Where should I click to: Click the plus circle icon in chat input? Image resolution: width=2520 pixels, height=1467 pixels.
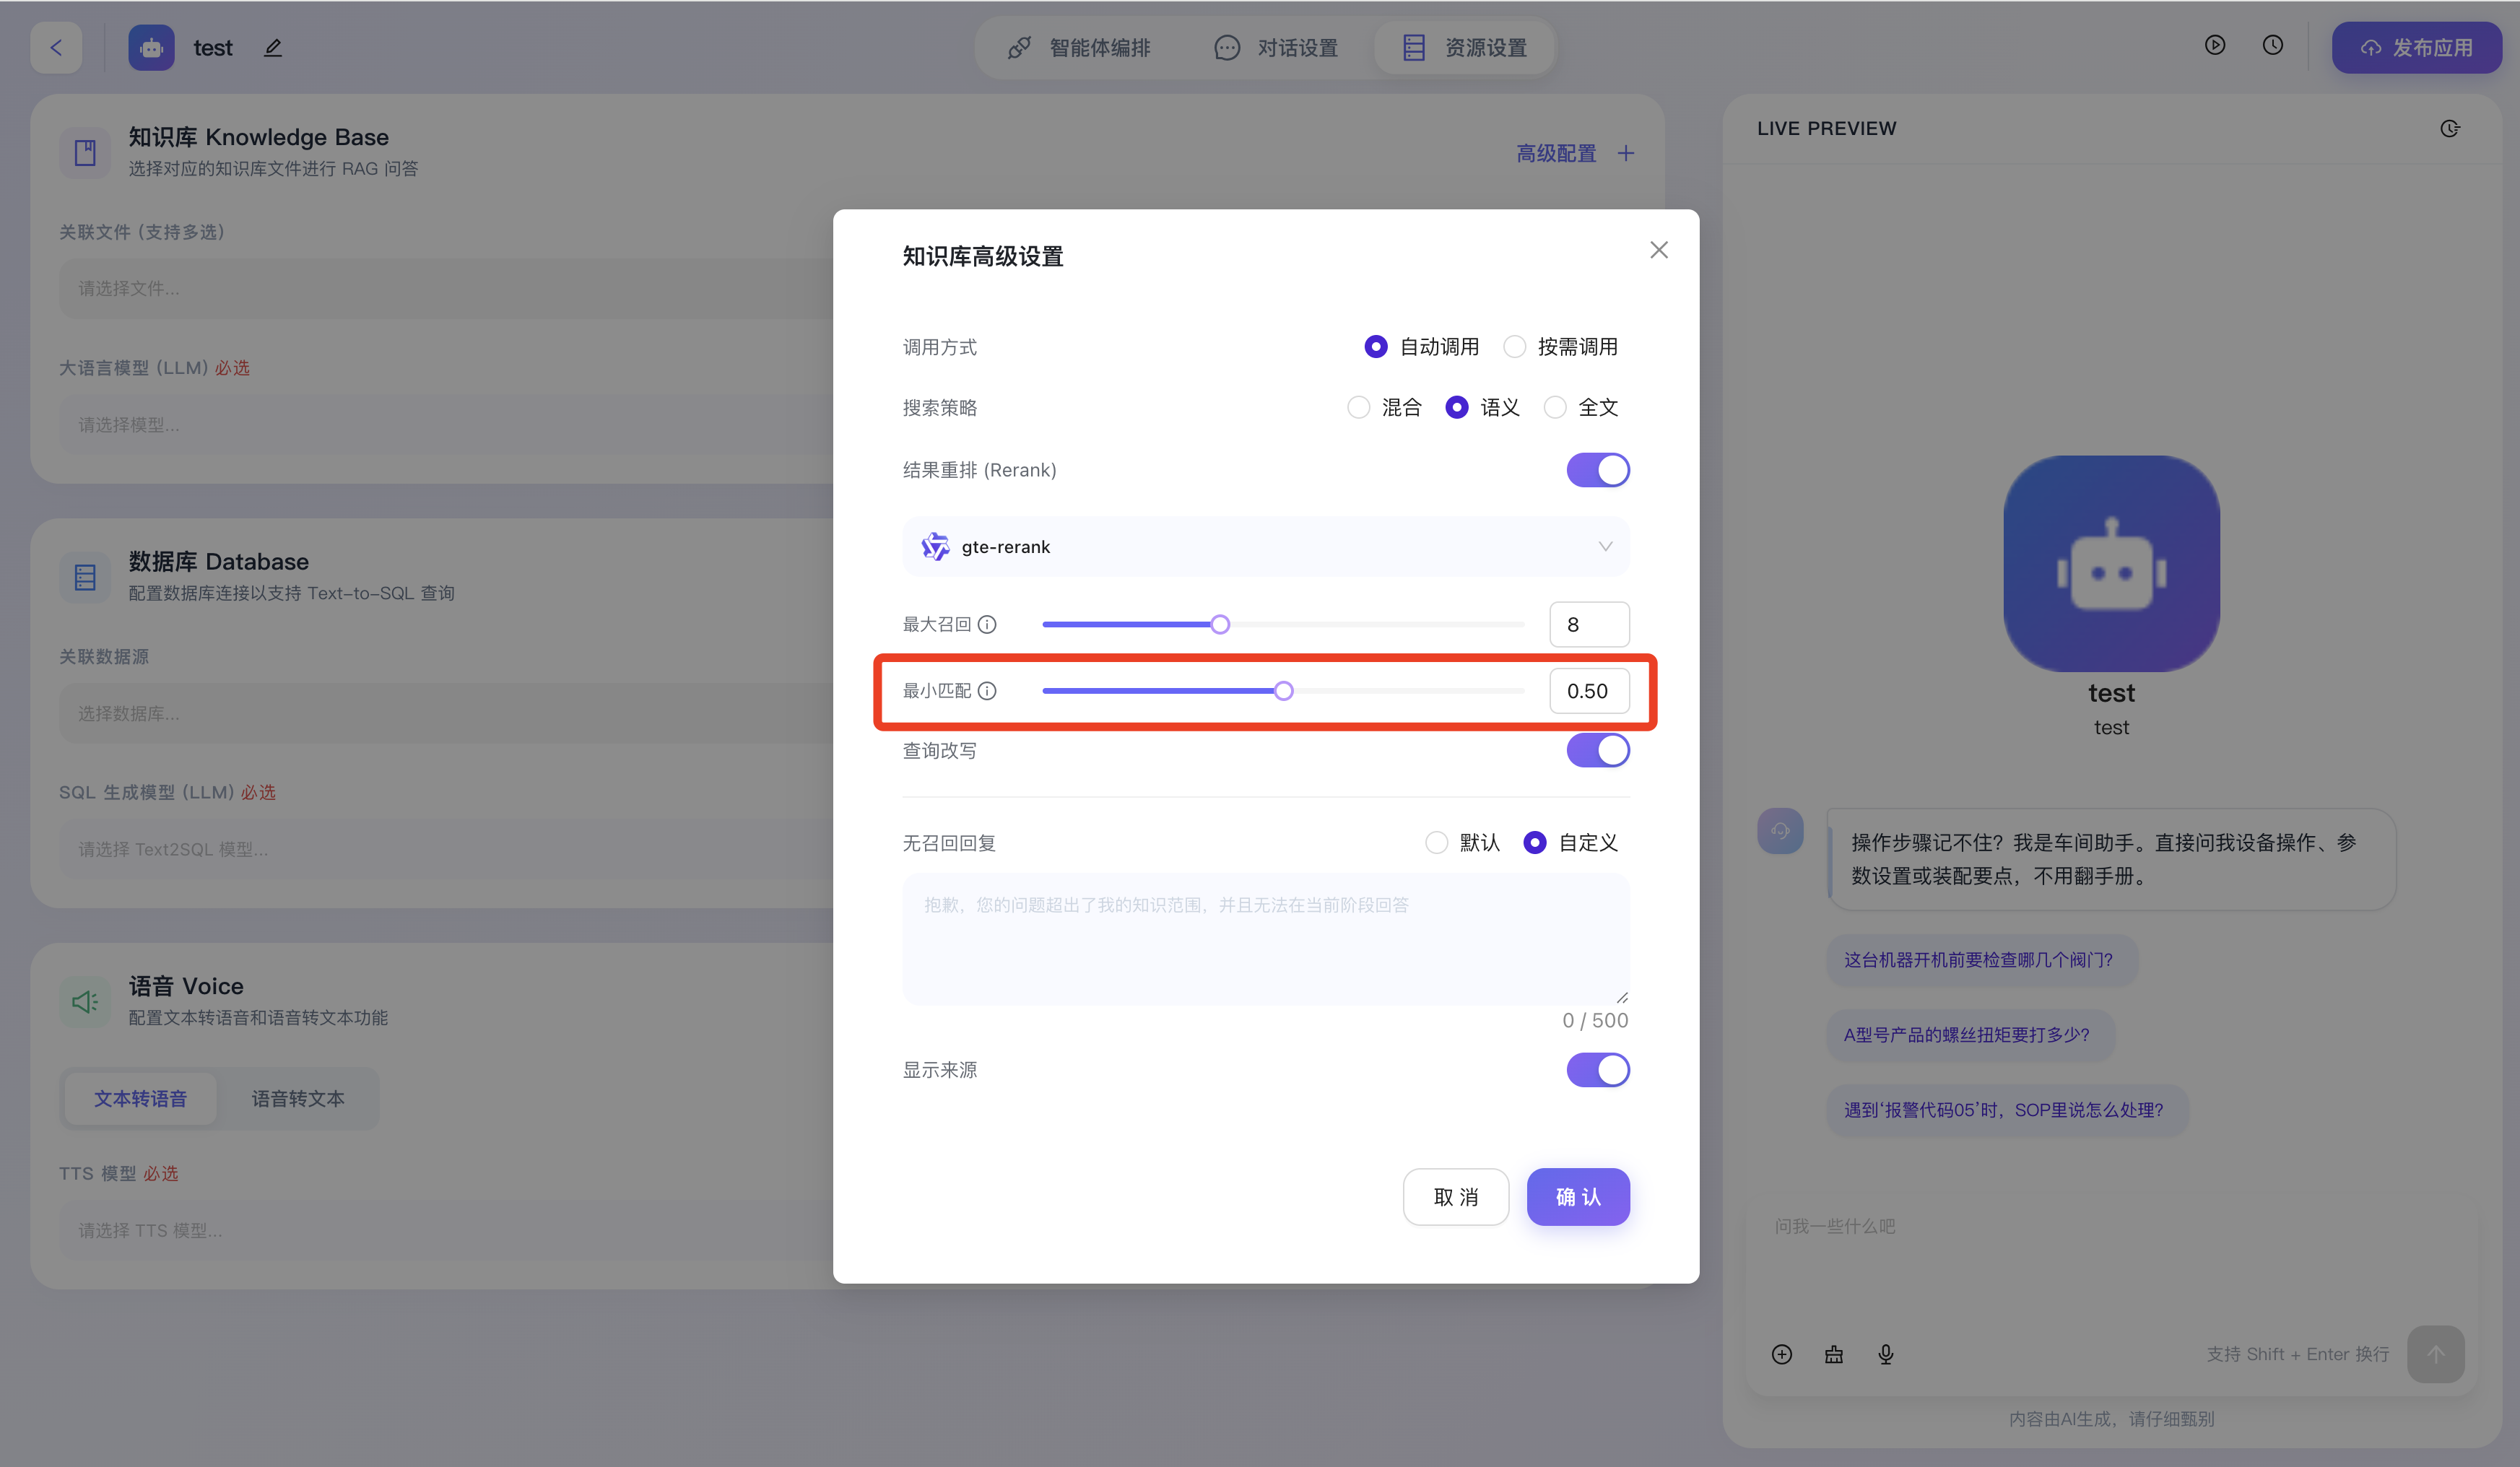[x=1781, y=1354]
